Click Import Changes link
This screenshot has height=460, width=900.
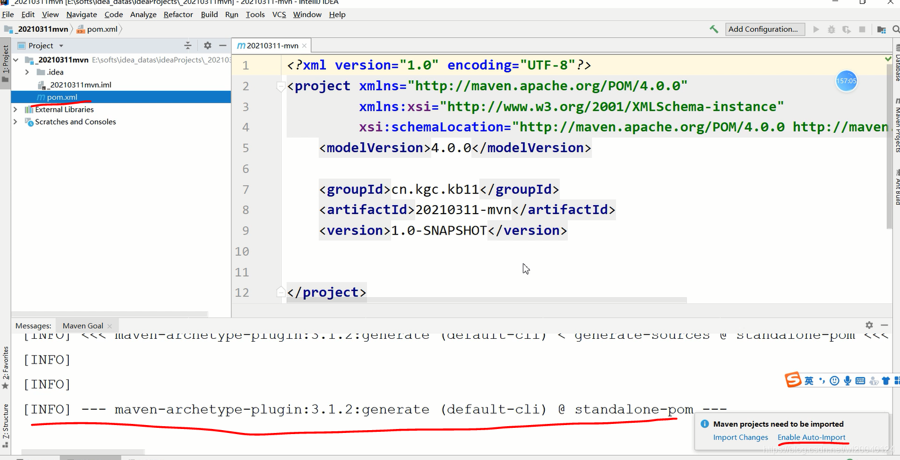[740, 437]
